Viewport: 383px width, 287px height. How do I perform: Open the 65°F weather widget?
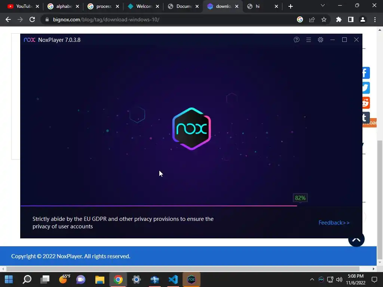click(x=64, y=279)
